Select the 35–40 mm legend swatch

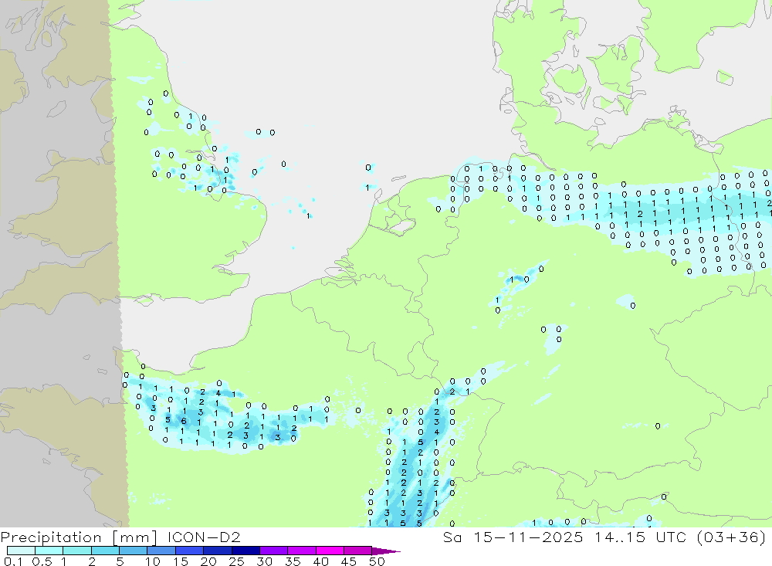coord(301,551)
